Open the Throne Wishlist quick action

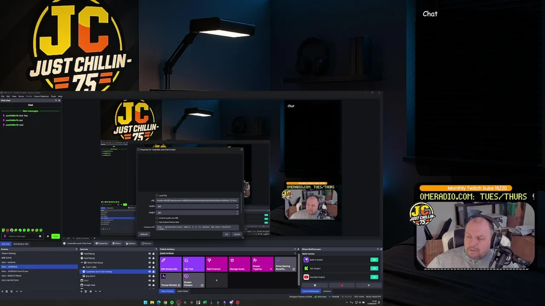pos(171,280)
